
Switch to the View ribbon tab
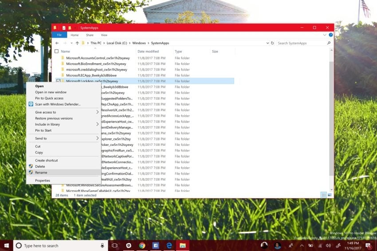pyautogui.click(x=104, y=35)
